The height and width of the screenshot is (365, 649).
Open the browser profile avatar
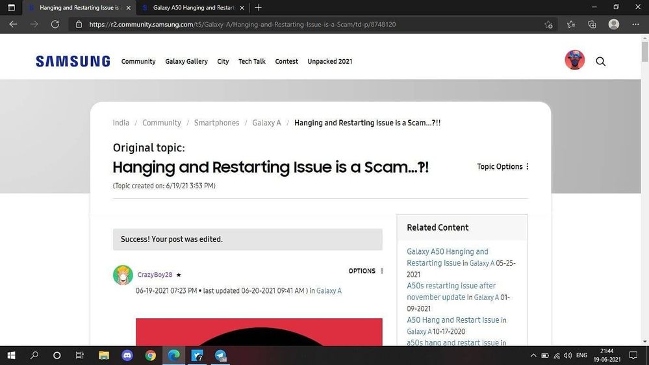pos(614,25)
